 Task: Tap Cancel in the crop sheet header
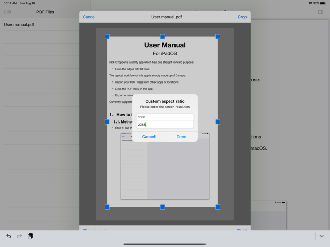pyautogui.click(x=89, y=17)
